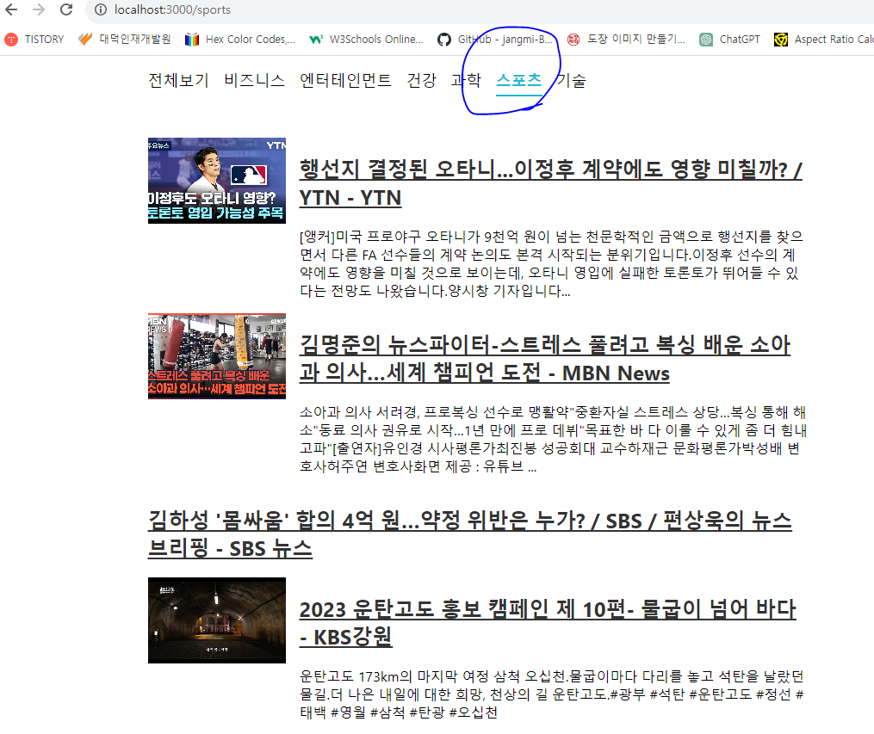Open the 도장 이미지 만들기 bookmark

625,40
